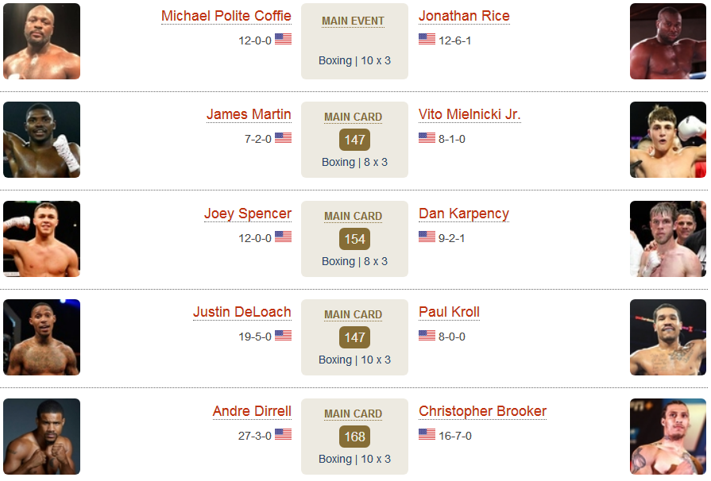Click the 147 badge in the DeLoach vs Kroll bout
The width and height of the screenshot is (711, 481).
354,337
